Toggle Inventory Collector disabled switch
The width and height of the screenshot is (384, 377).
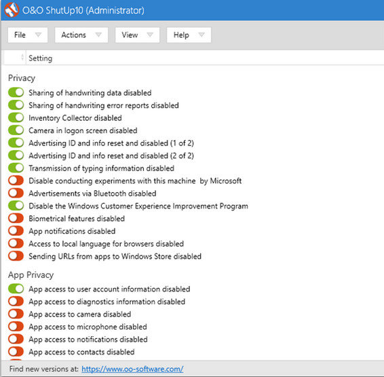[x=16, y=118]
